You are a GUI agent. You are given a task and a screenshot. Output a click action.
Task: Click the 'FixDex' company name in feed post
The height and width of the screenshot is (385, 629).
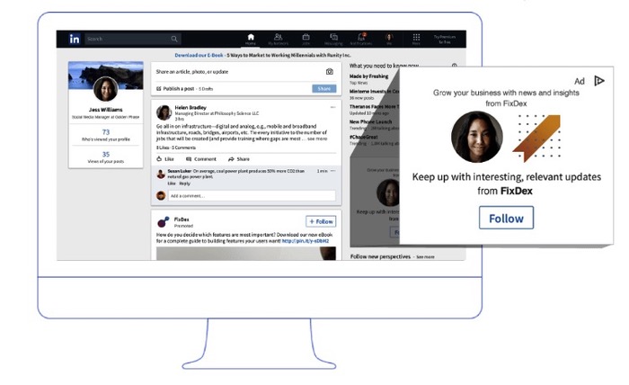click(182, 219)
